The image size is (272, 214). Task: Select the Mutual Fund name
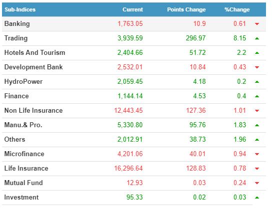point(23,183)
